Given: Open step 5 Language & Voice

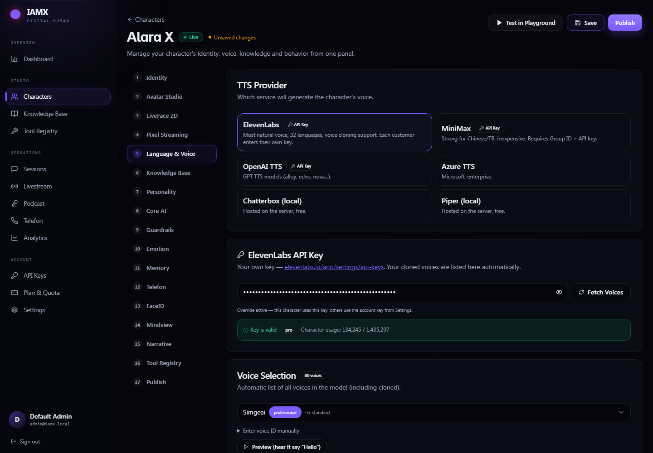Looking at the screenshot, I should point(172,154).
